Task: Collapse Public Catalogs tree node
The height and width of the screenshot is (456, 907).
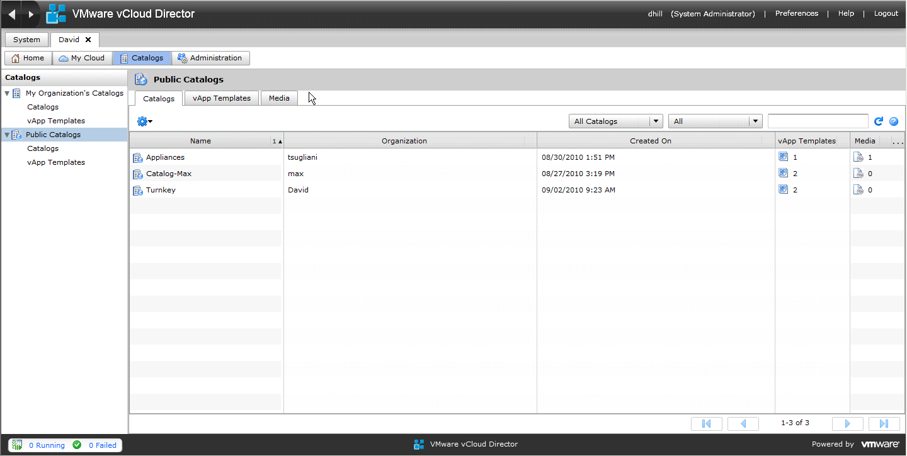Action: [x=7, y=135]
